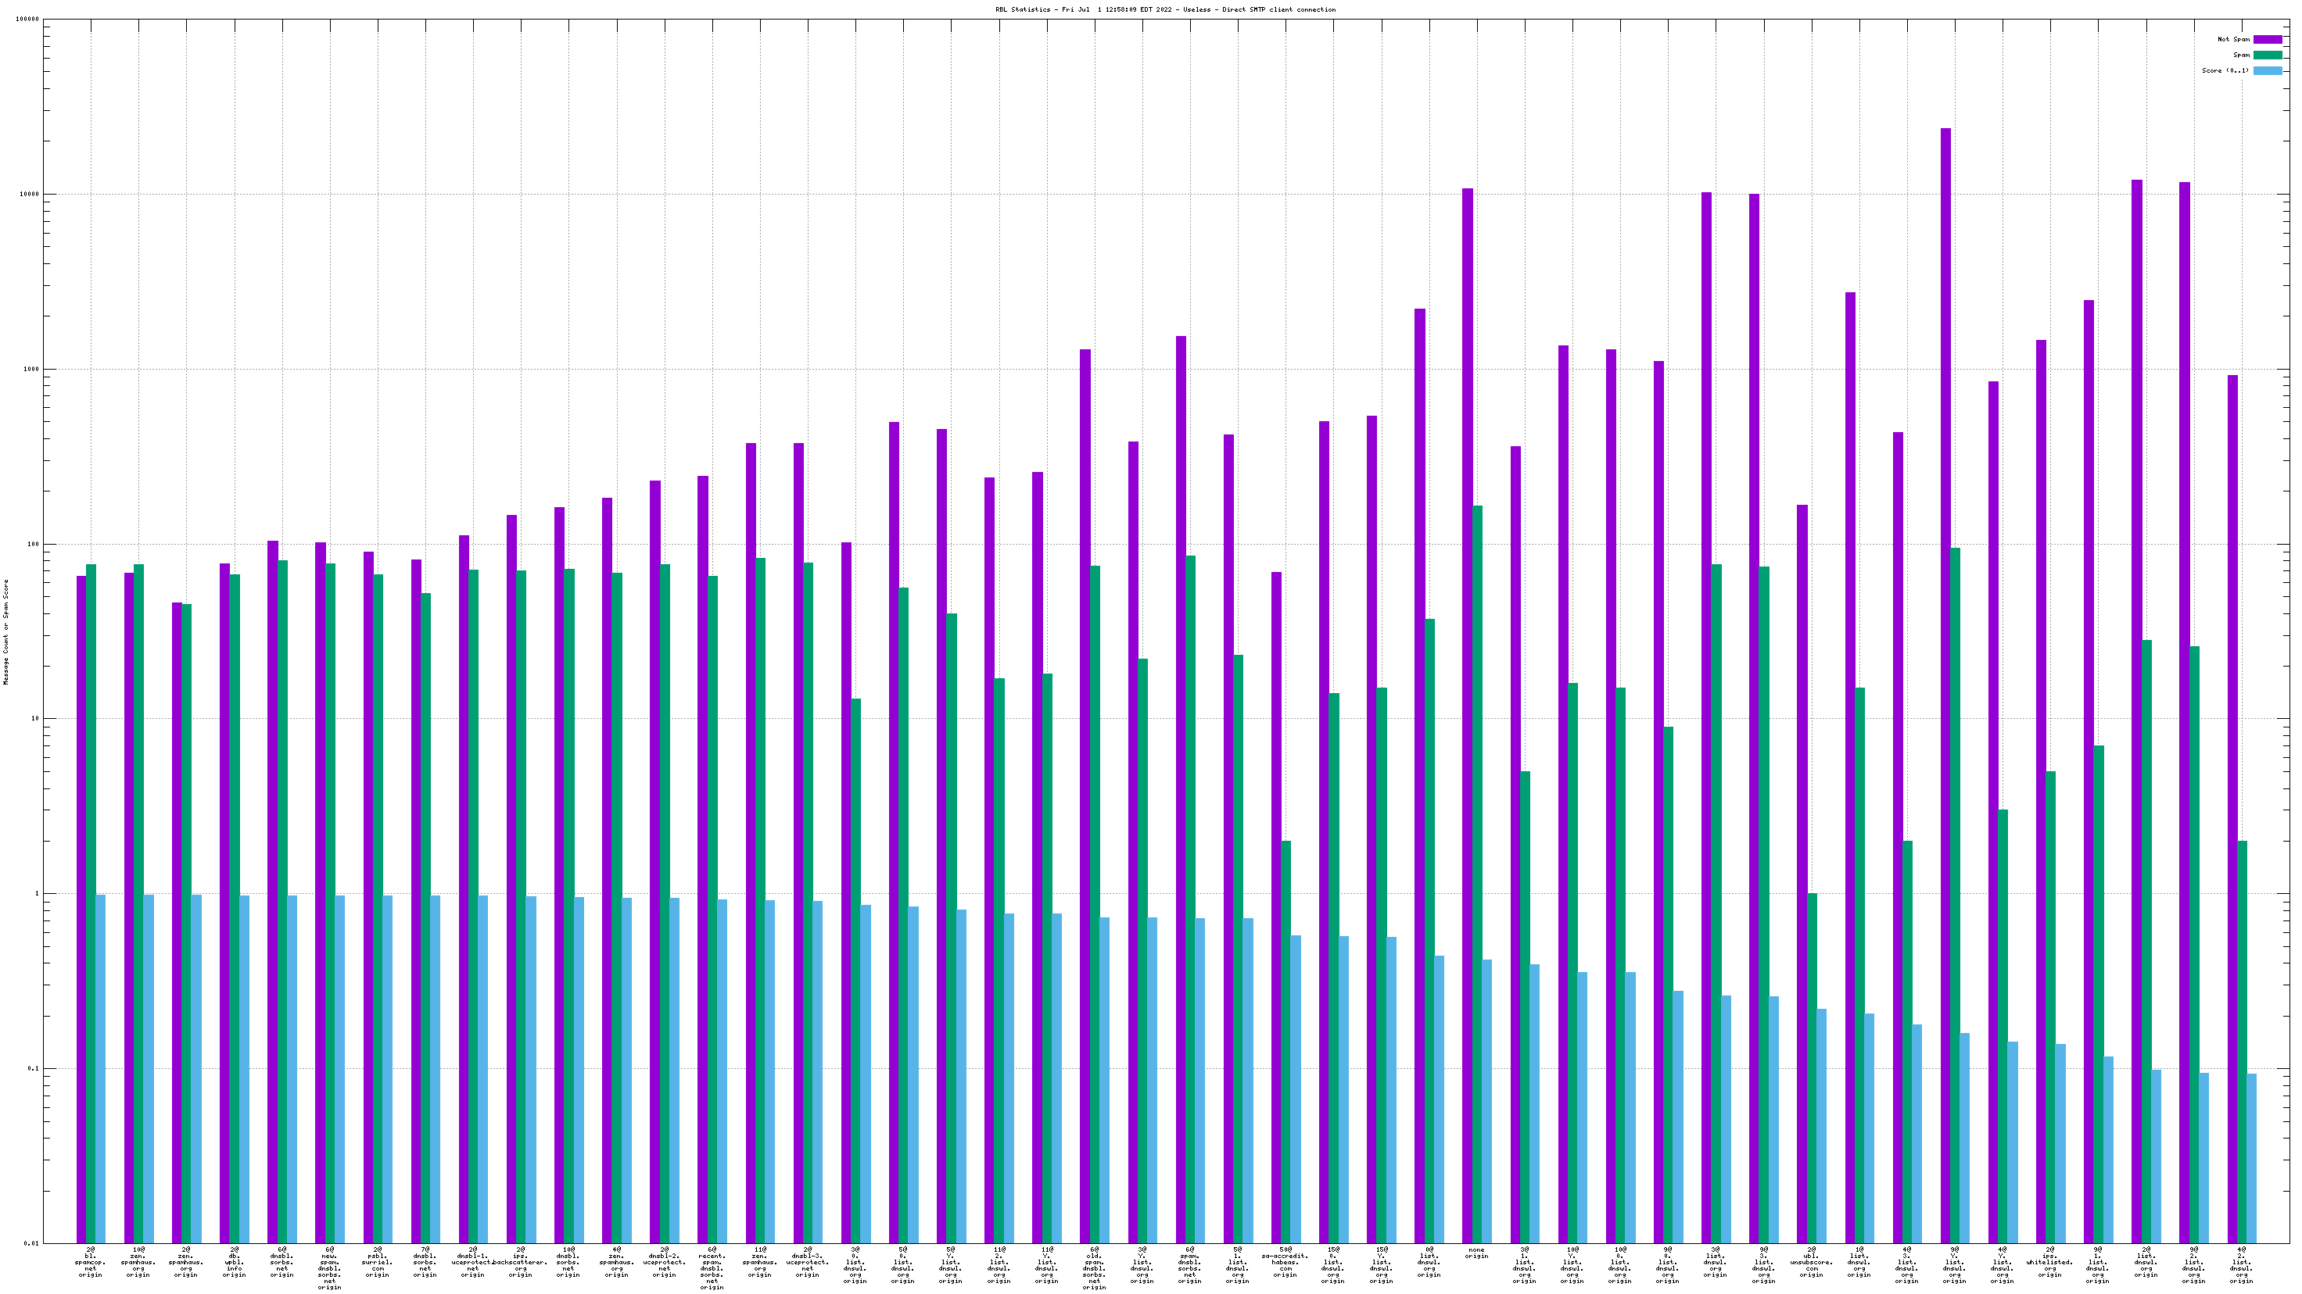Select the ips.backscatterer.org x-axis label

coord(520,1262)
